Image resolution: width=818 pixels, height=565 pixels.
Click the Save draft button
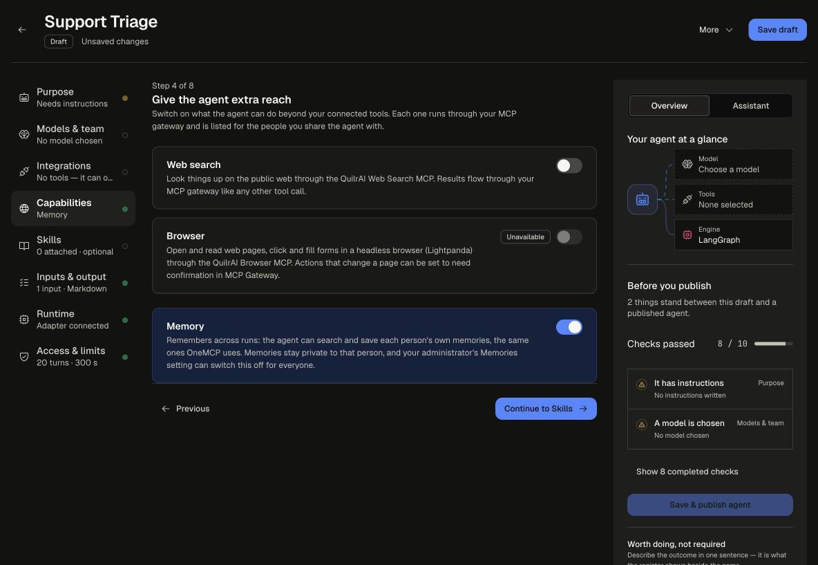tap(777, 30)
